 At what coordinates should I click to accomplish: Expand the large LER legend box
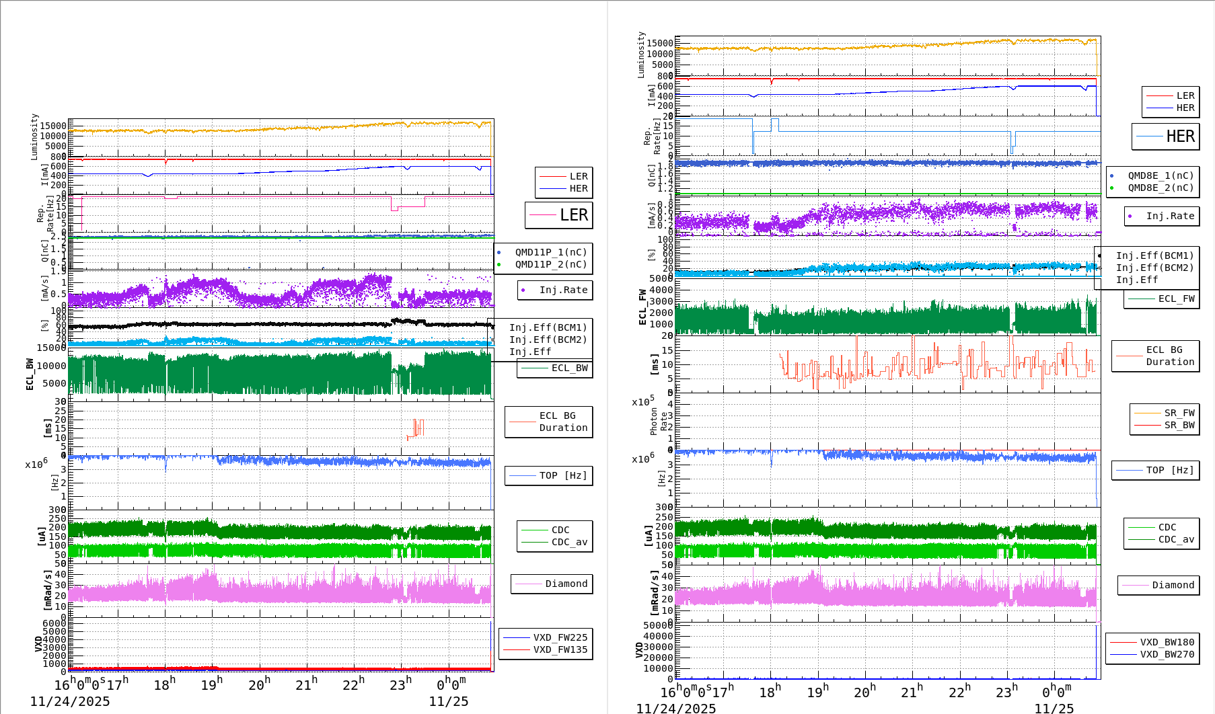[x=558, y=216]
